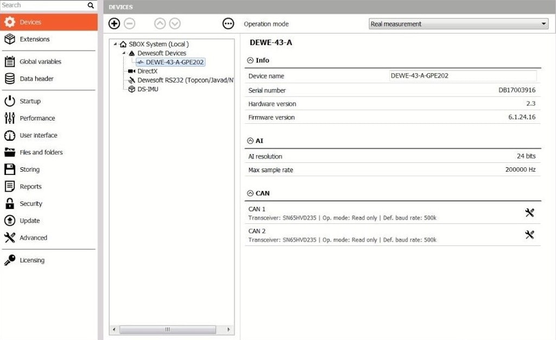Click the Data header database icon
This screenshot has height=340, width=556.
tap(10, 79)
